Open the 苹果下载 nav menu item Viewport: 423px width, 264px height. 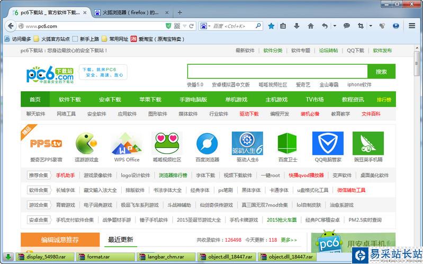pyautogui.click(x=150, y=100)
